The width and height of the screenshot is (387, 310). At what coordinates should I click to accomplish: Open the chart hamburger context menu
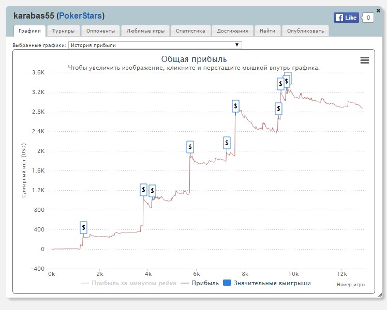tap(365, 60)
